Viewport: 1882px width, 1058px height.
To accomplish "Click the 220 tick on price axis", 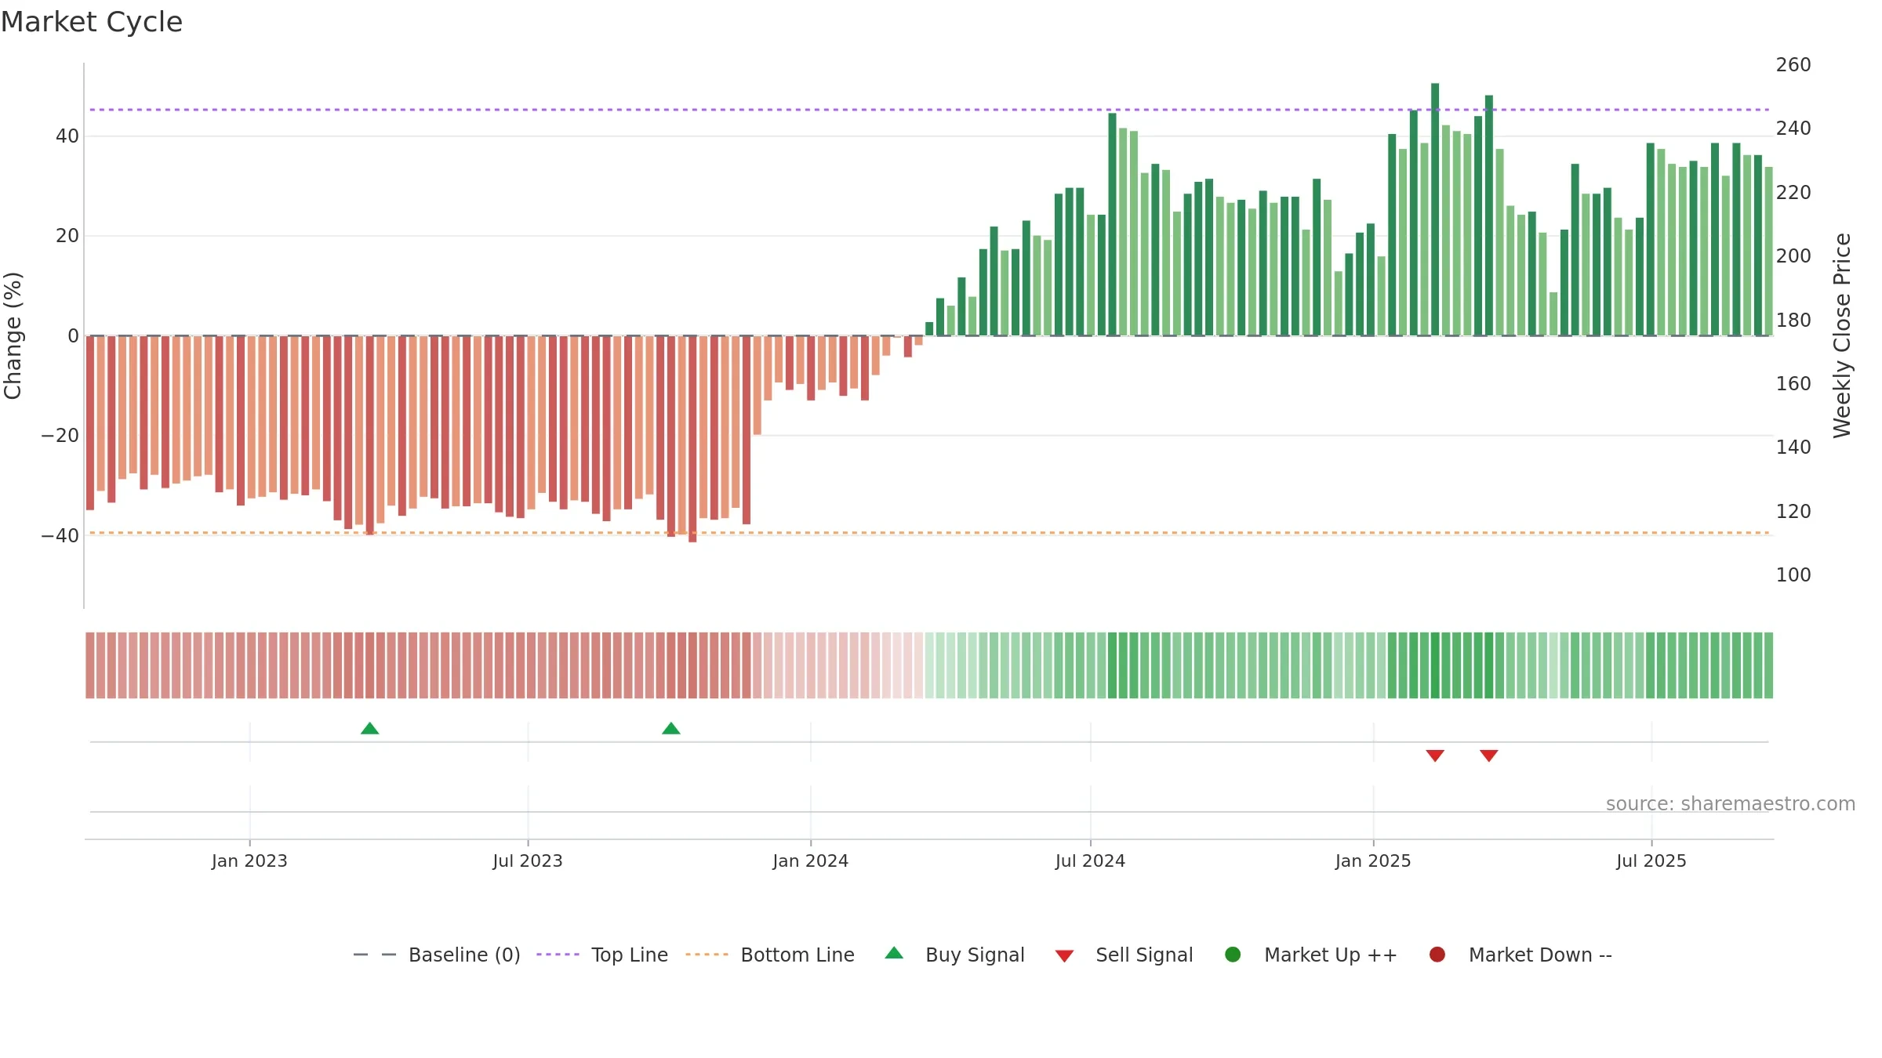I will pyautogui.click(x=1793, y=193).
